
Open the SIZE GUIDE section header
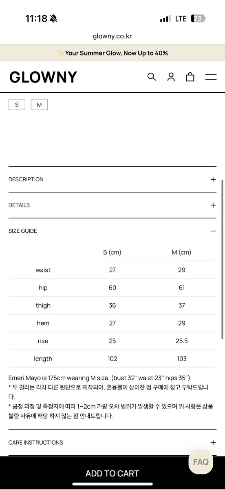pos(112,231)
